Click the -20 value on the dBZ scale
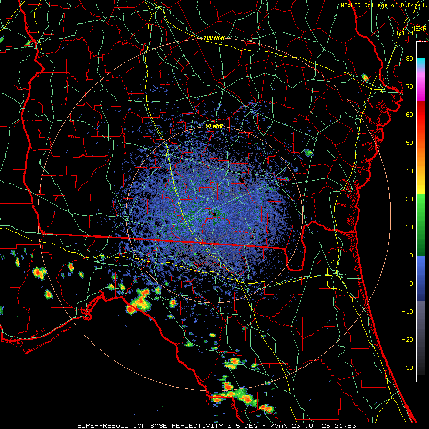Viewport: 429px width, 429px height. coord(408,340)
